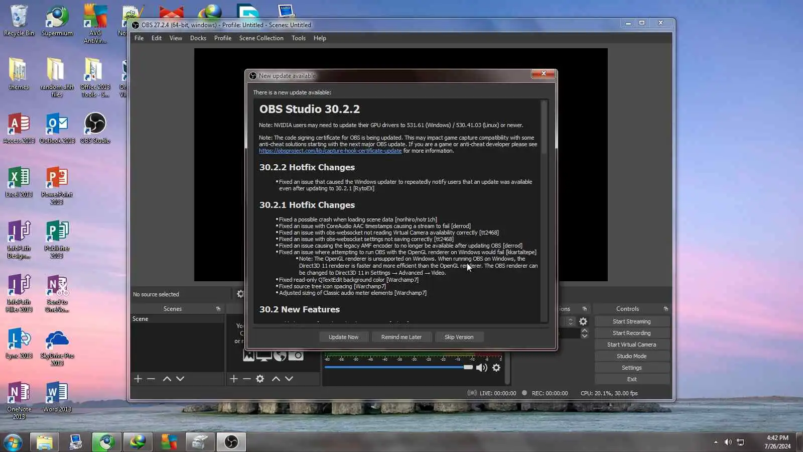Mute audio with the speaker icon

coord(482,368)
